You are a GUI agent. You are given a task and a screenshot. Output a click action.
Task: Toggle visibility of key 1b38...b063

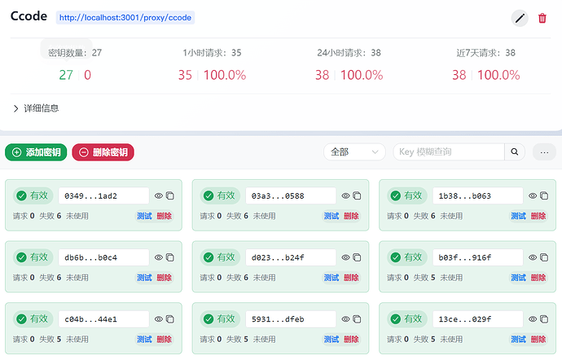pyautogui.click(x=533, y=195)
